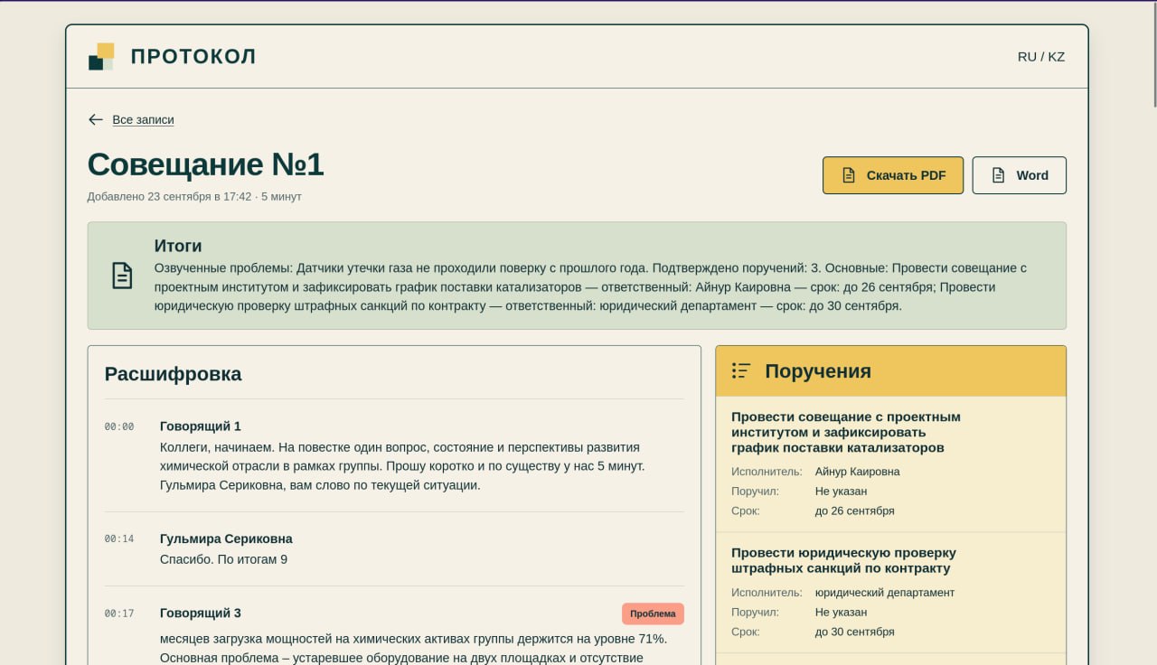Click the task title about юридическую проверку
Screen dimensions: 1157x665
pyautogui.click(x=843, y=560)
